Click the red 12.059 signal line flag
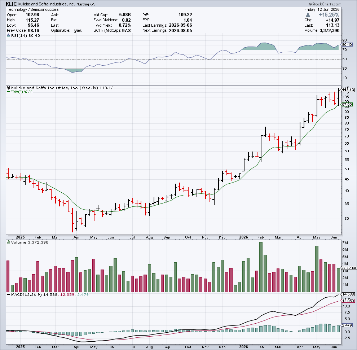The width and height of the screenshot is (357, 350). point(348,301)
